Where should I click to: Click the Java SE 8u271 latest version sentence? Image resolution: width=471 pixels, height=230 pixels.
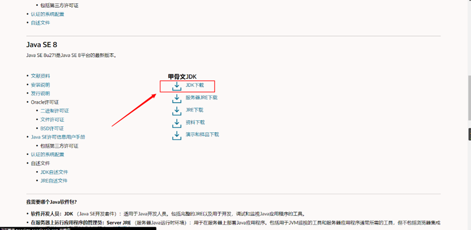point(71,55)
